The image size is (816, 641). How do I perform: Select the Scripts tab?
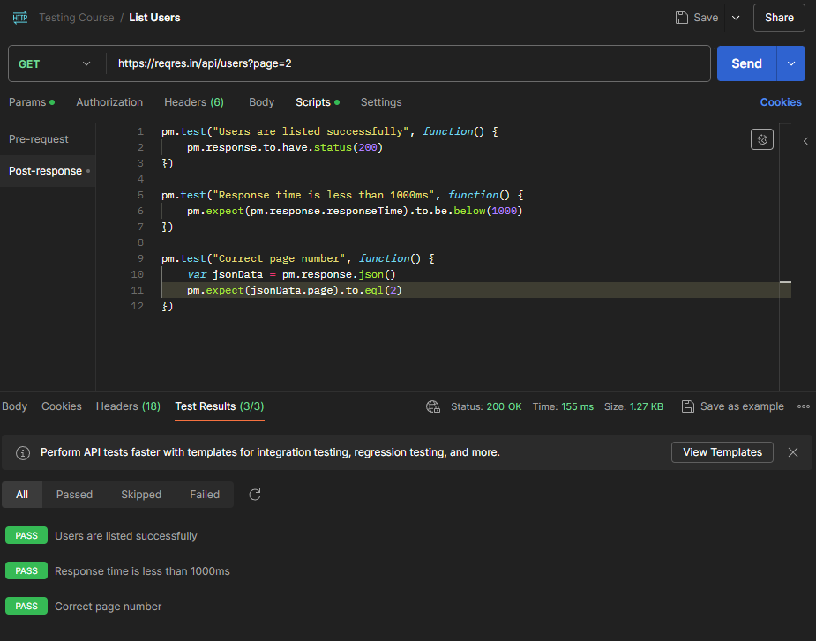[x=318, y=102]
